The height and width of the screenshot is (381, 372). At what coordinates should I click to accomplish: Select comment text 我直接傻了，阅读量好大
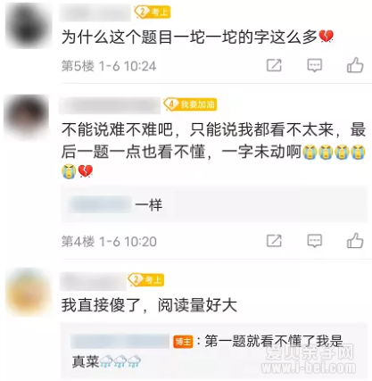(x=149, y=305)
